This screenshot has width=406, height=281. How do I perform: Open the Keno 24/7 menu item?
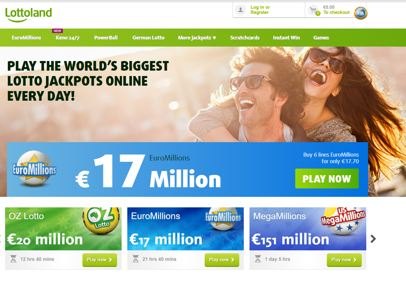point(67,38)
